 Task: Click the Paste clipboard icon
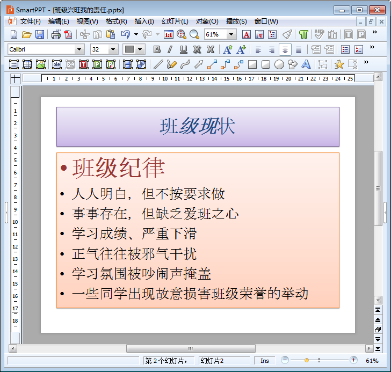pyautogui.click(x=111, y=34)
